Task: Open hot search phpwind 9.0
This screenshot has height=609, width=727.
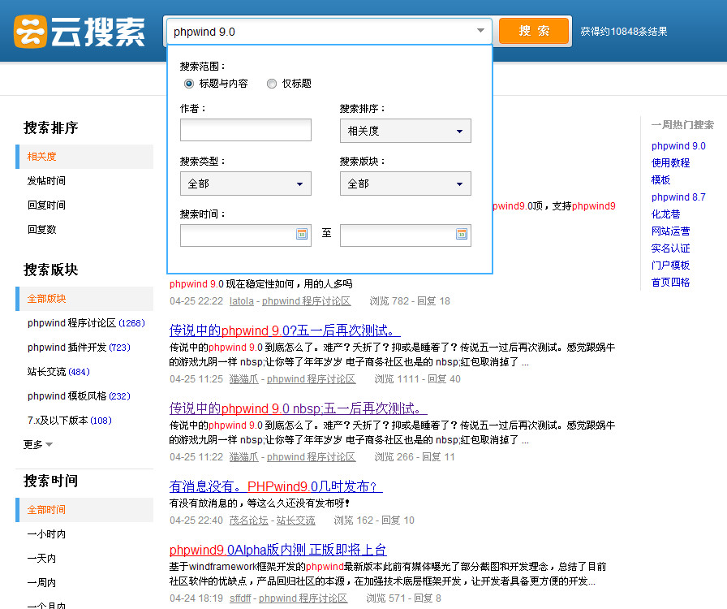Action: pos(678,145)
